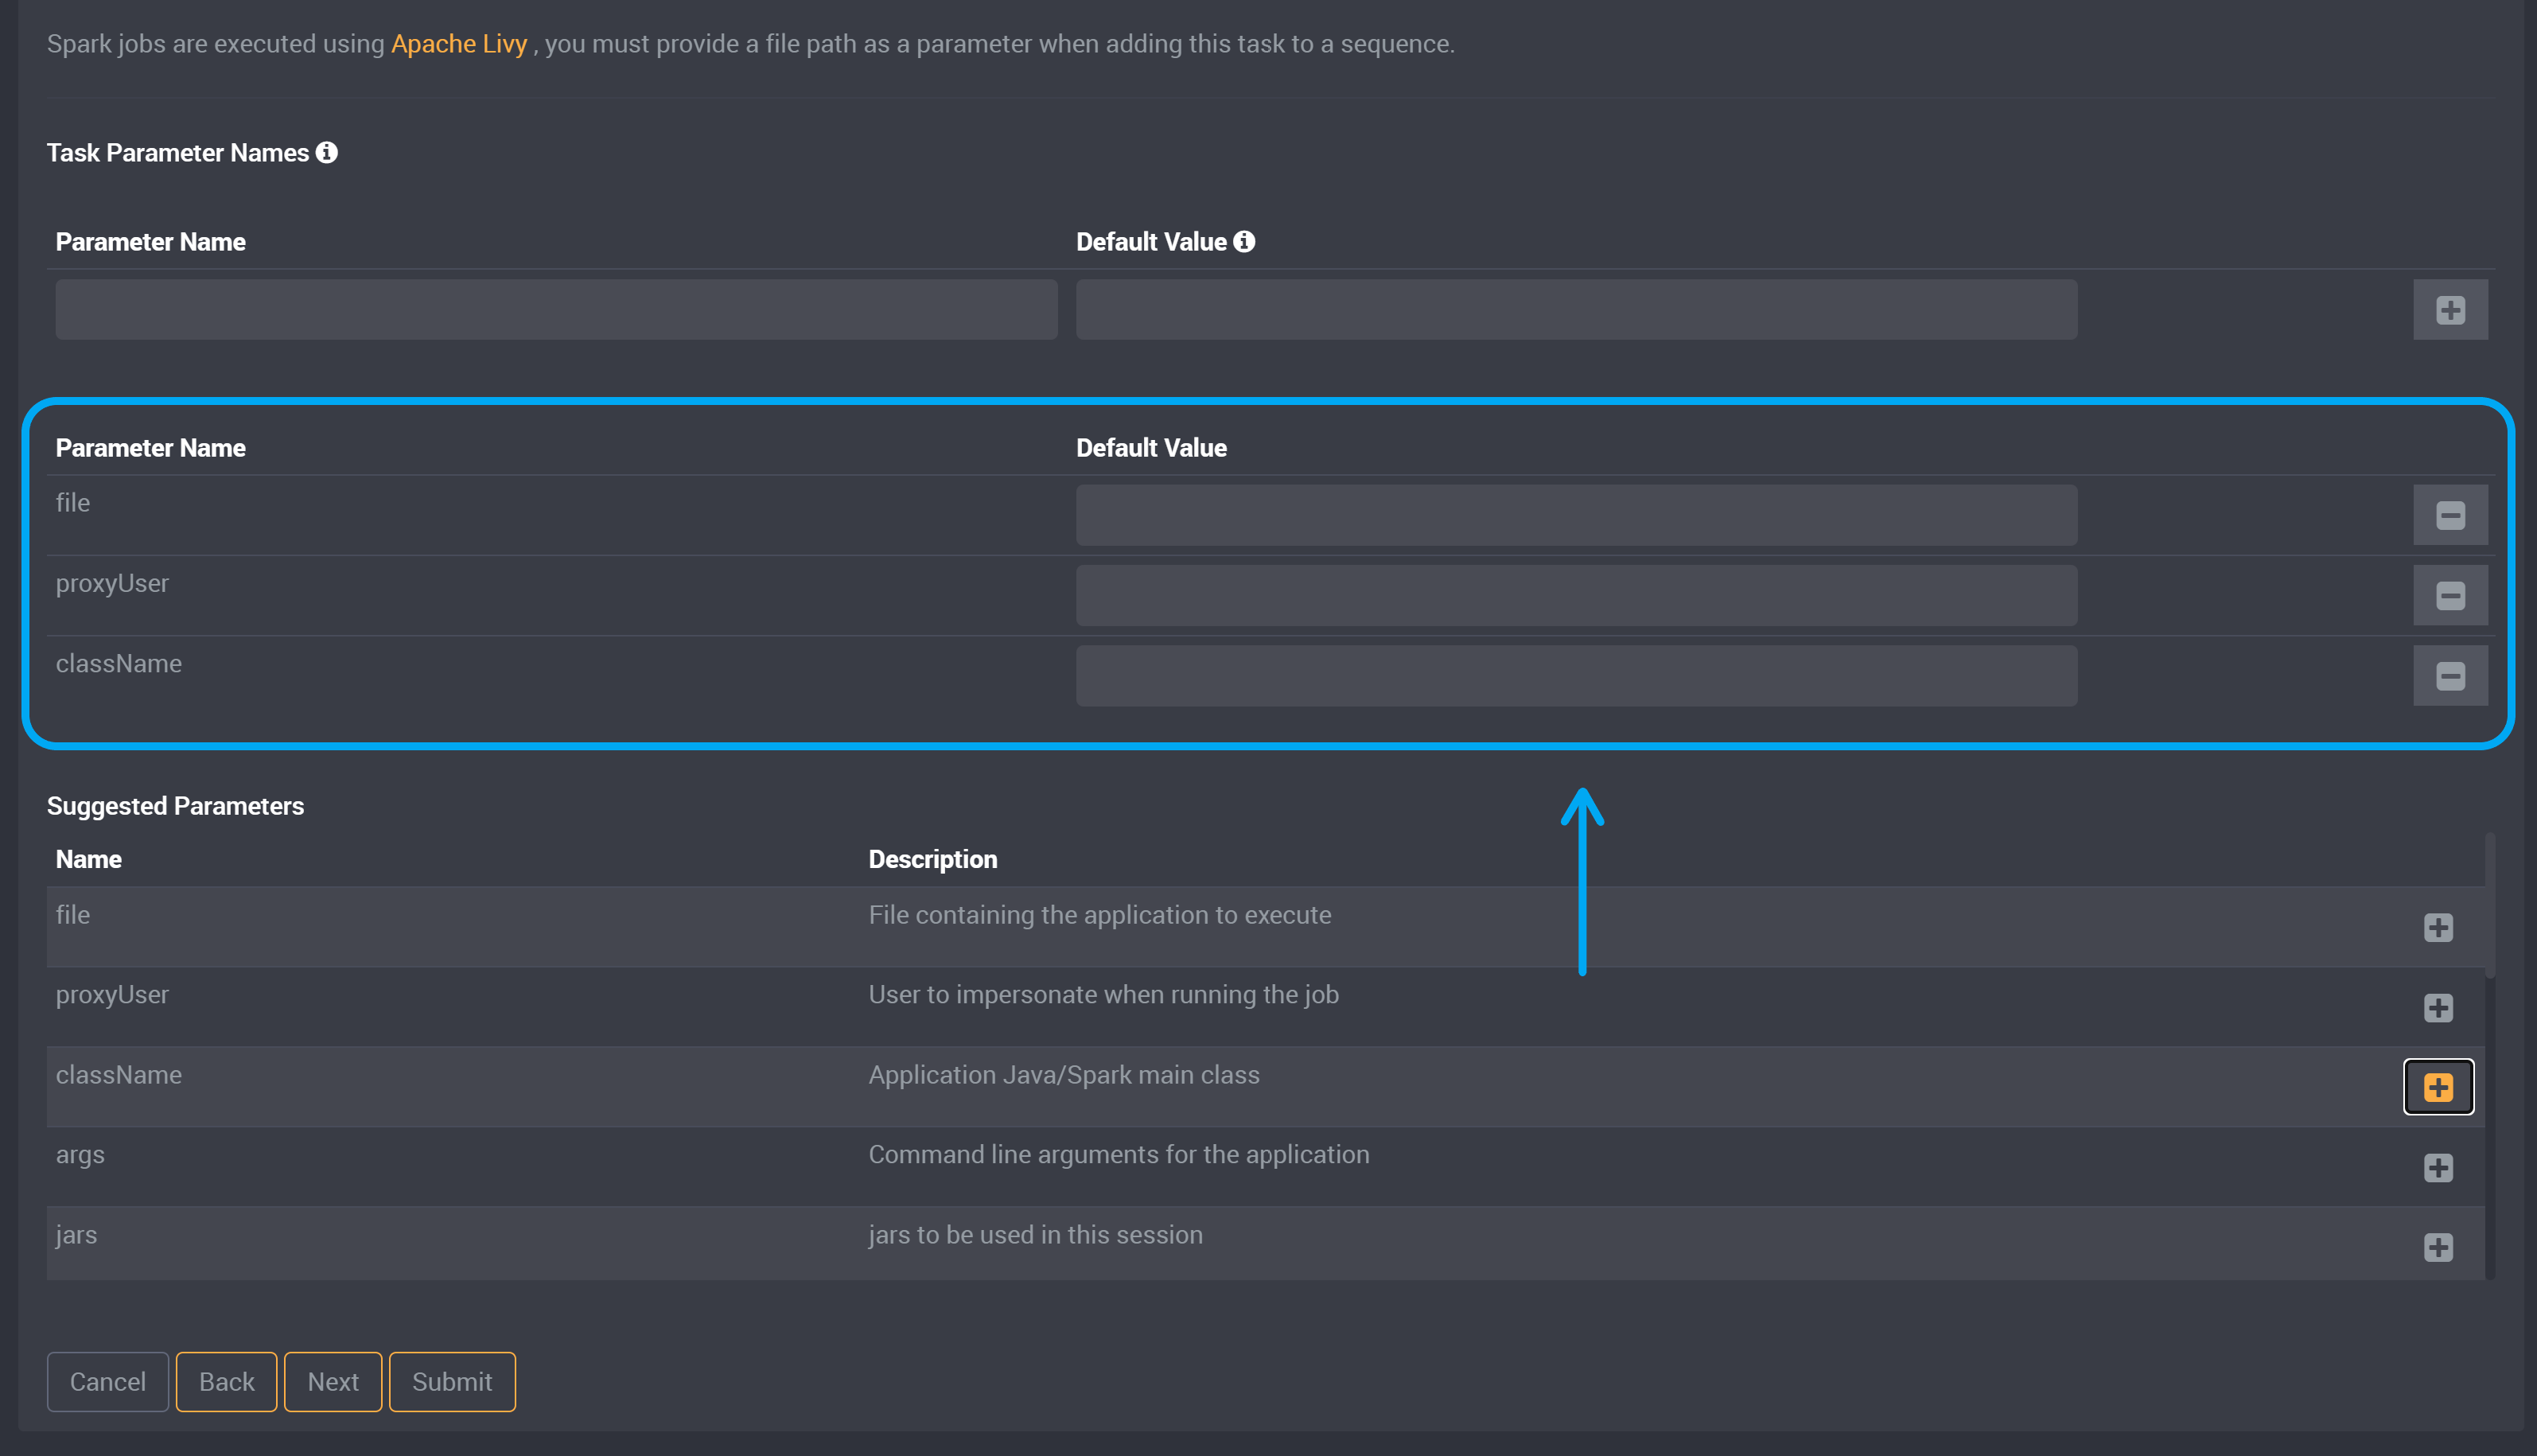Click the Default Value field for proxyUser
Viewport: 2537px width, 1456px height.
[1577, 596]
